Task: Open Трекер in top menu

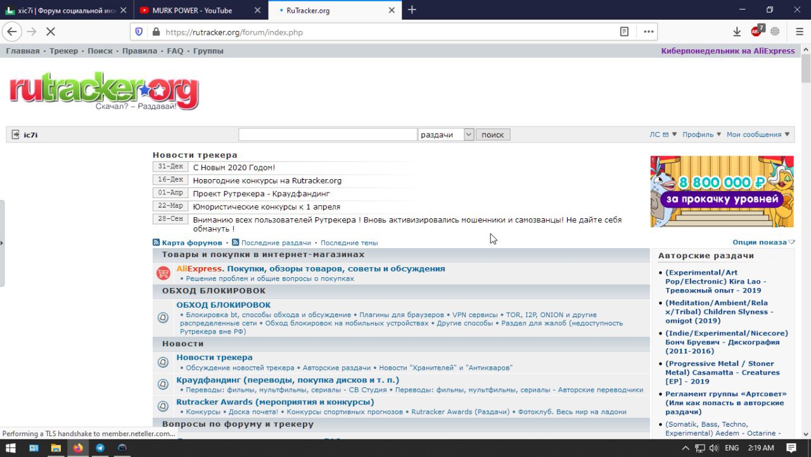Action: pyautogui.click(x=63, y=51)
